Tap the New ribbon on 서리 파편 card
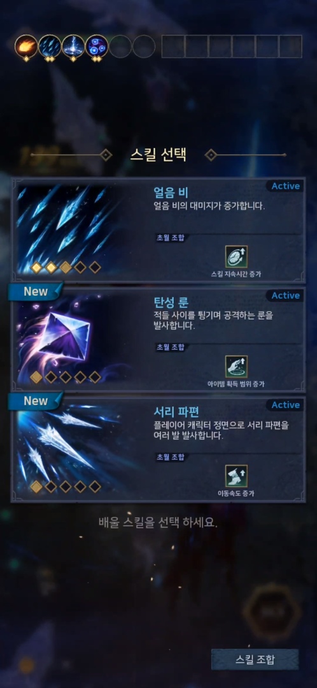Image resolution: width=317 pixels, height=688 pixels. pos(36,400)
